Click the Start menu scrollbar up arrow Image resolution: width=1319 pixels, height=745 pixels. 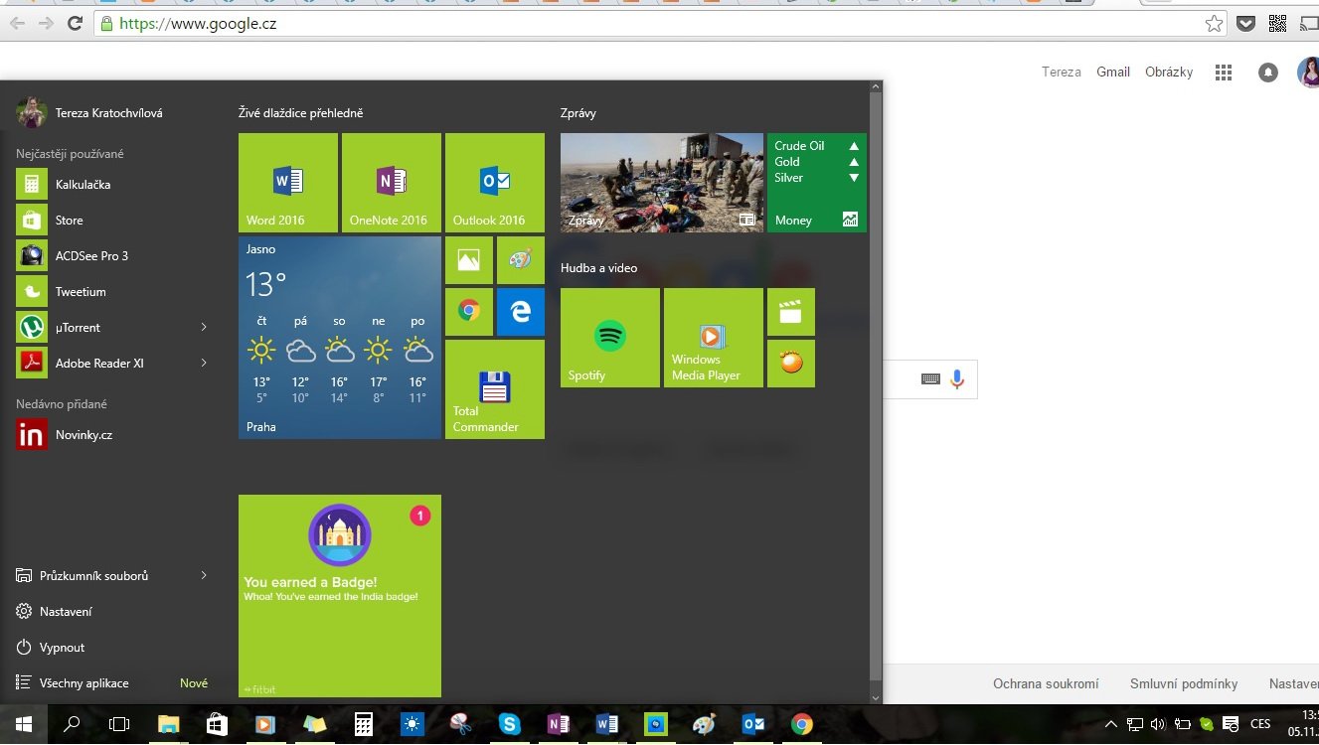pos(876,88)
